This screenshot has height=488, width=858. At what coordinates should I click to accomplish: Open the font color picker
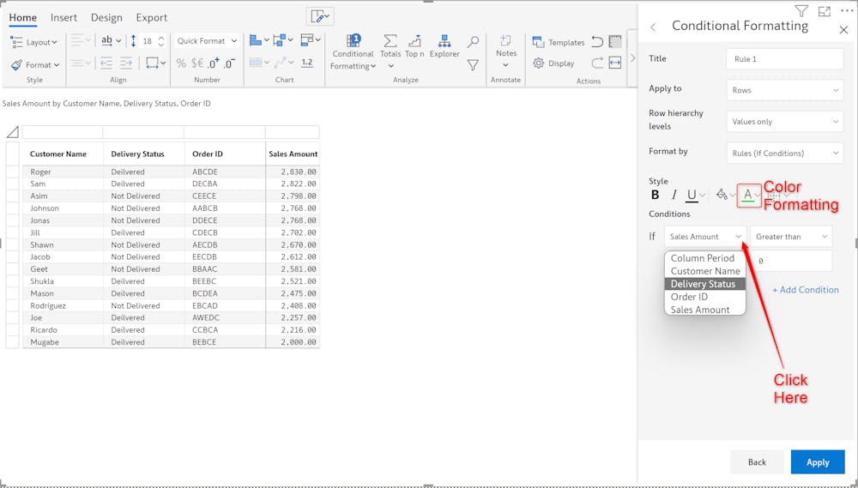[x=748, y=195]
